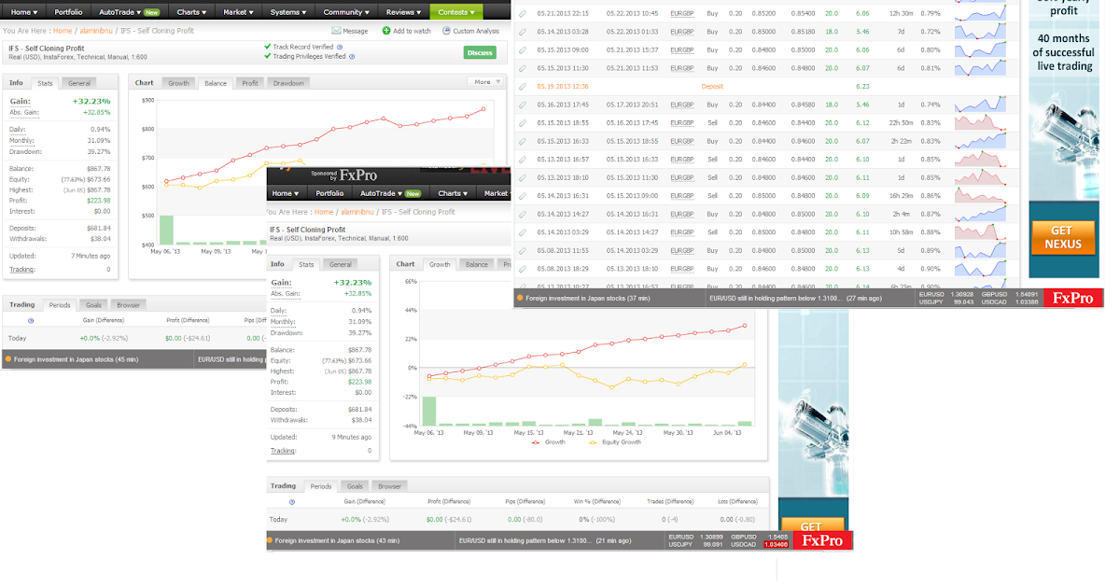This screenshot has width=1120, height=588.
Task: Open the Systems dropdown menu
Action: (x=288, y=12)
